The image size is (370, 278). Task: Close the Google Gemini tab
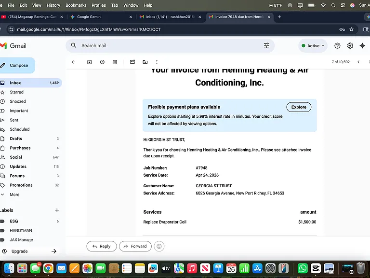(131, 17)
